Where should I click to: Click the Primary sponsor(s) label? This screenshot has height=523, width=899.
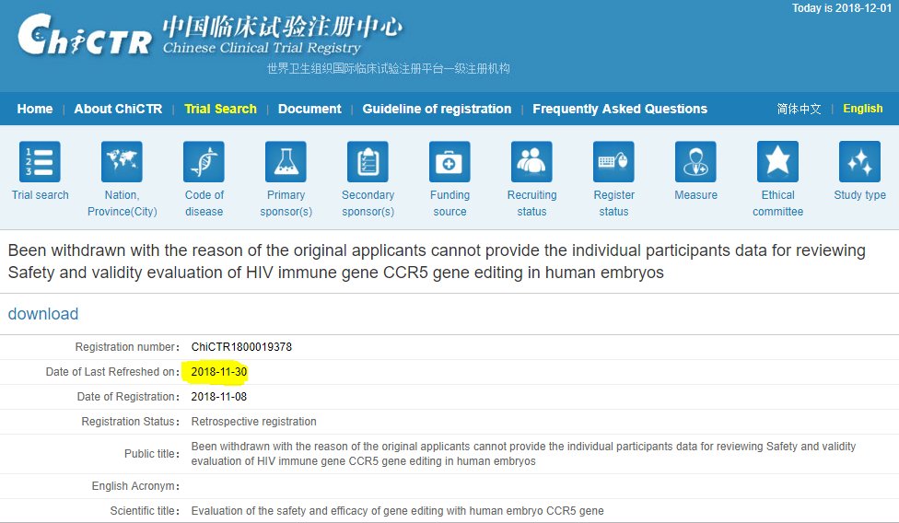pos(286,203)
